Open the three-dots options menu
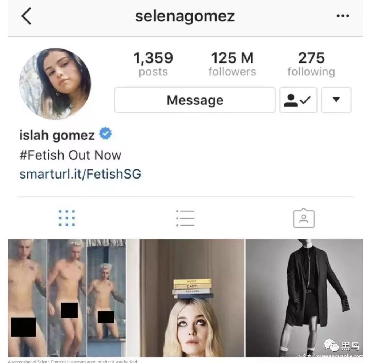This screenshot has width=372, height=363. pos(343,16)
